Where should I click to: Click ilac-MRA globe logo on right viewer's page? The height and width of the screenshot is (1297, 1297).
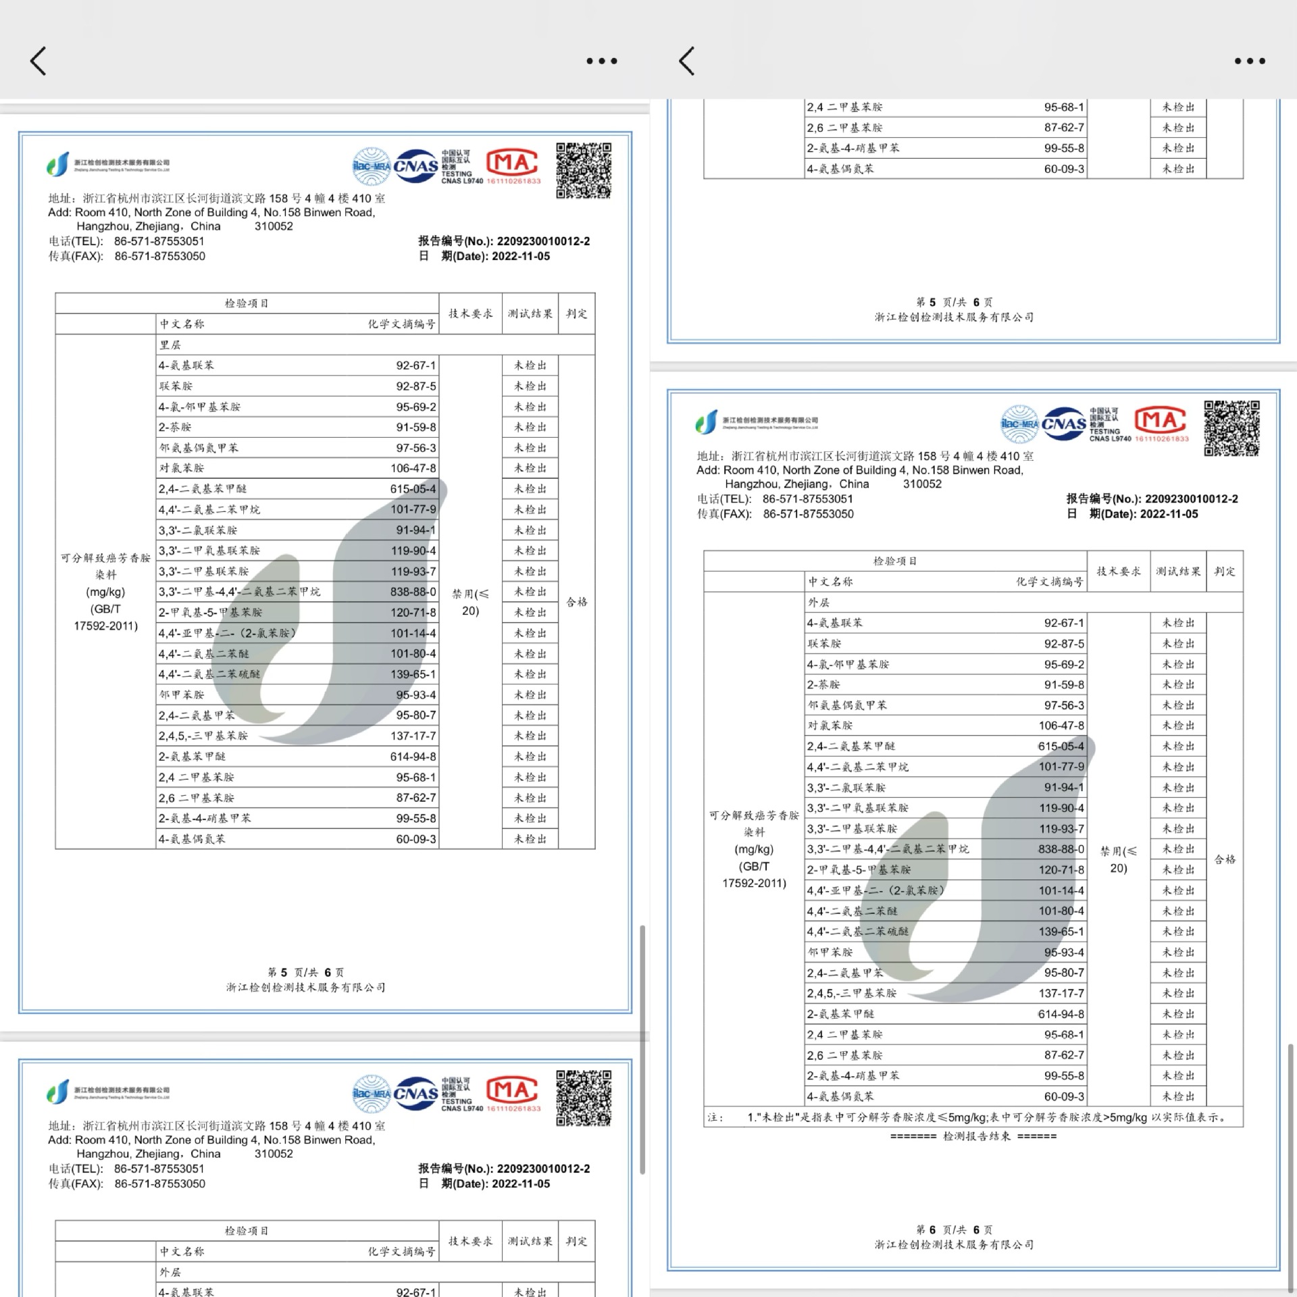(1019, 424)
